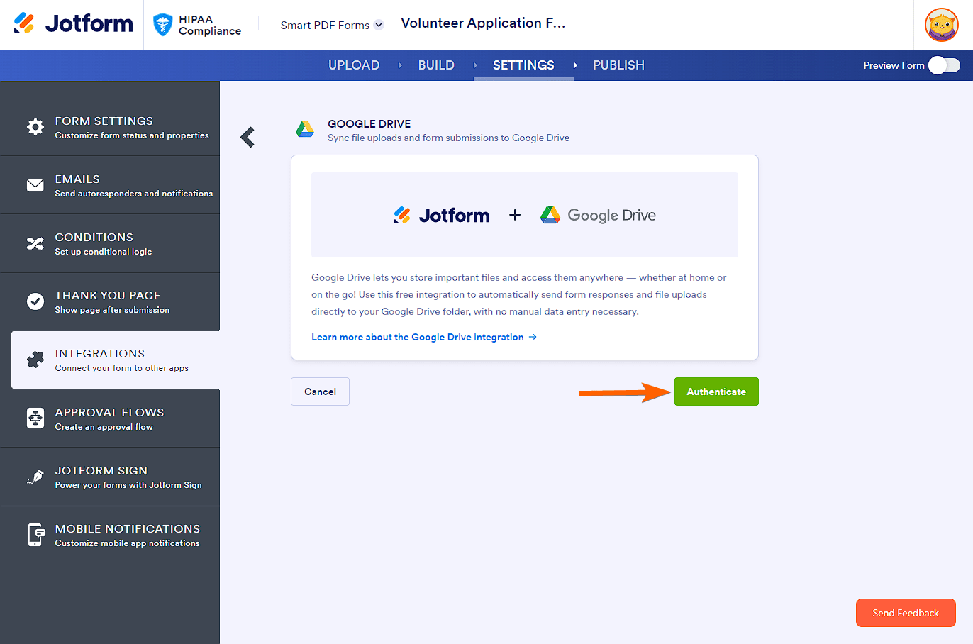Open Form Settings in the sidebar
Screen dimensions: 973x644
[x=110, y=127]
